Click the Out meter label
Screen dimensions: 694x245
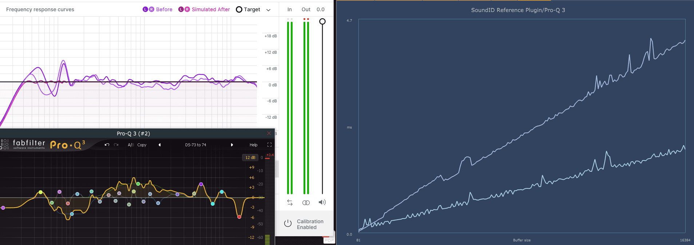306,9
